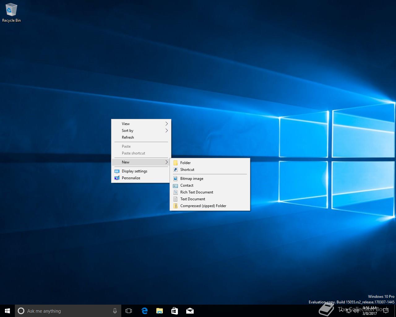396x317 pixels.
Task: Open the Mail app from the taskbar
Action: point(190,311)
